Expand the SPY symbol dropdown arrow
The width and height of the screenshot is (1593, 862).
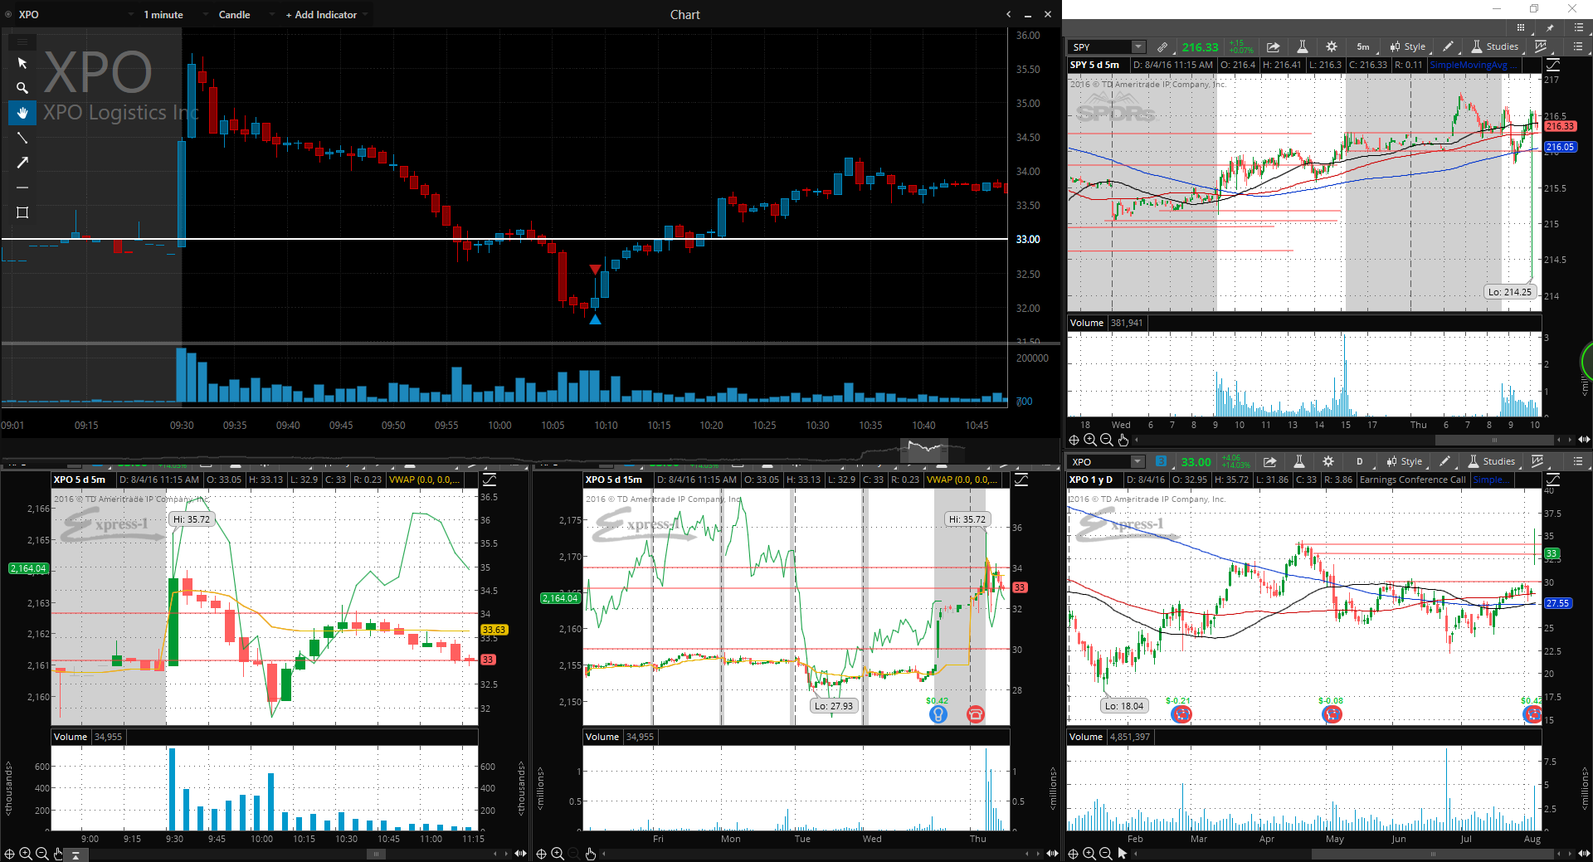tap(1138, 47)
